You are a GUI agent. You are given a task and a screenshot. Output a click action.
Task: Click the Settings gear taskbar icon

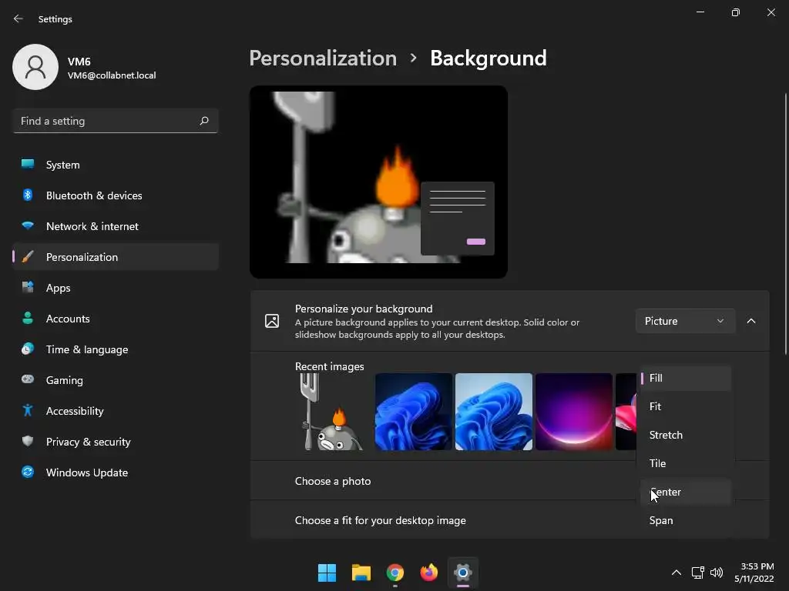point(463,573)
